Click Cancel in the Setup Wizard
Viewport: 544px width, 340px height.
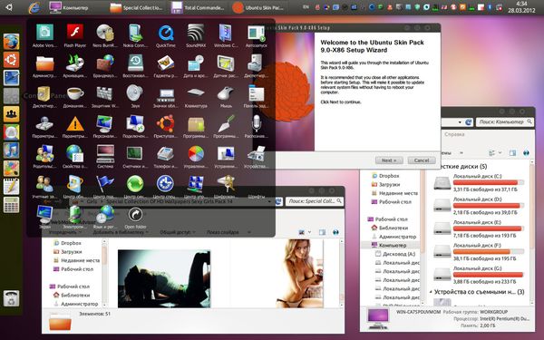click(x=422, y=160)
